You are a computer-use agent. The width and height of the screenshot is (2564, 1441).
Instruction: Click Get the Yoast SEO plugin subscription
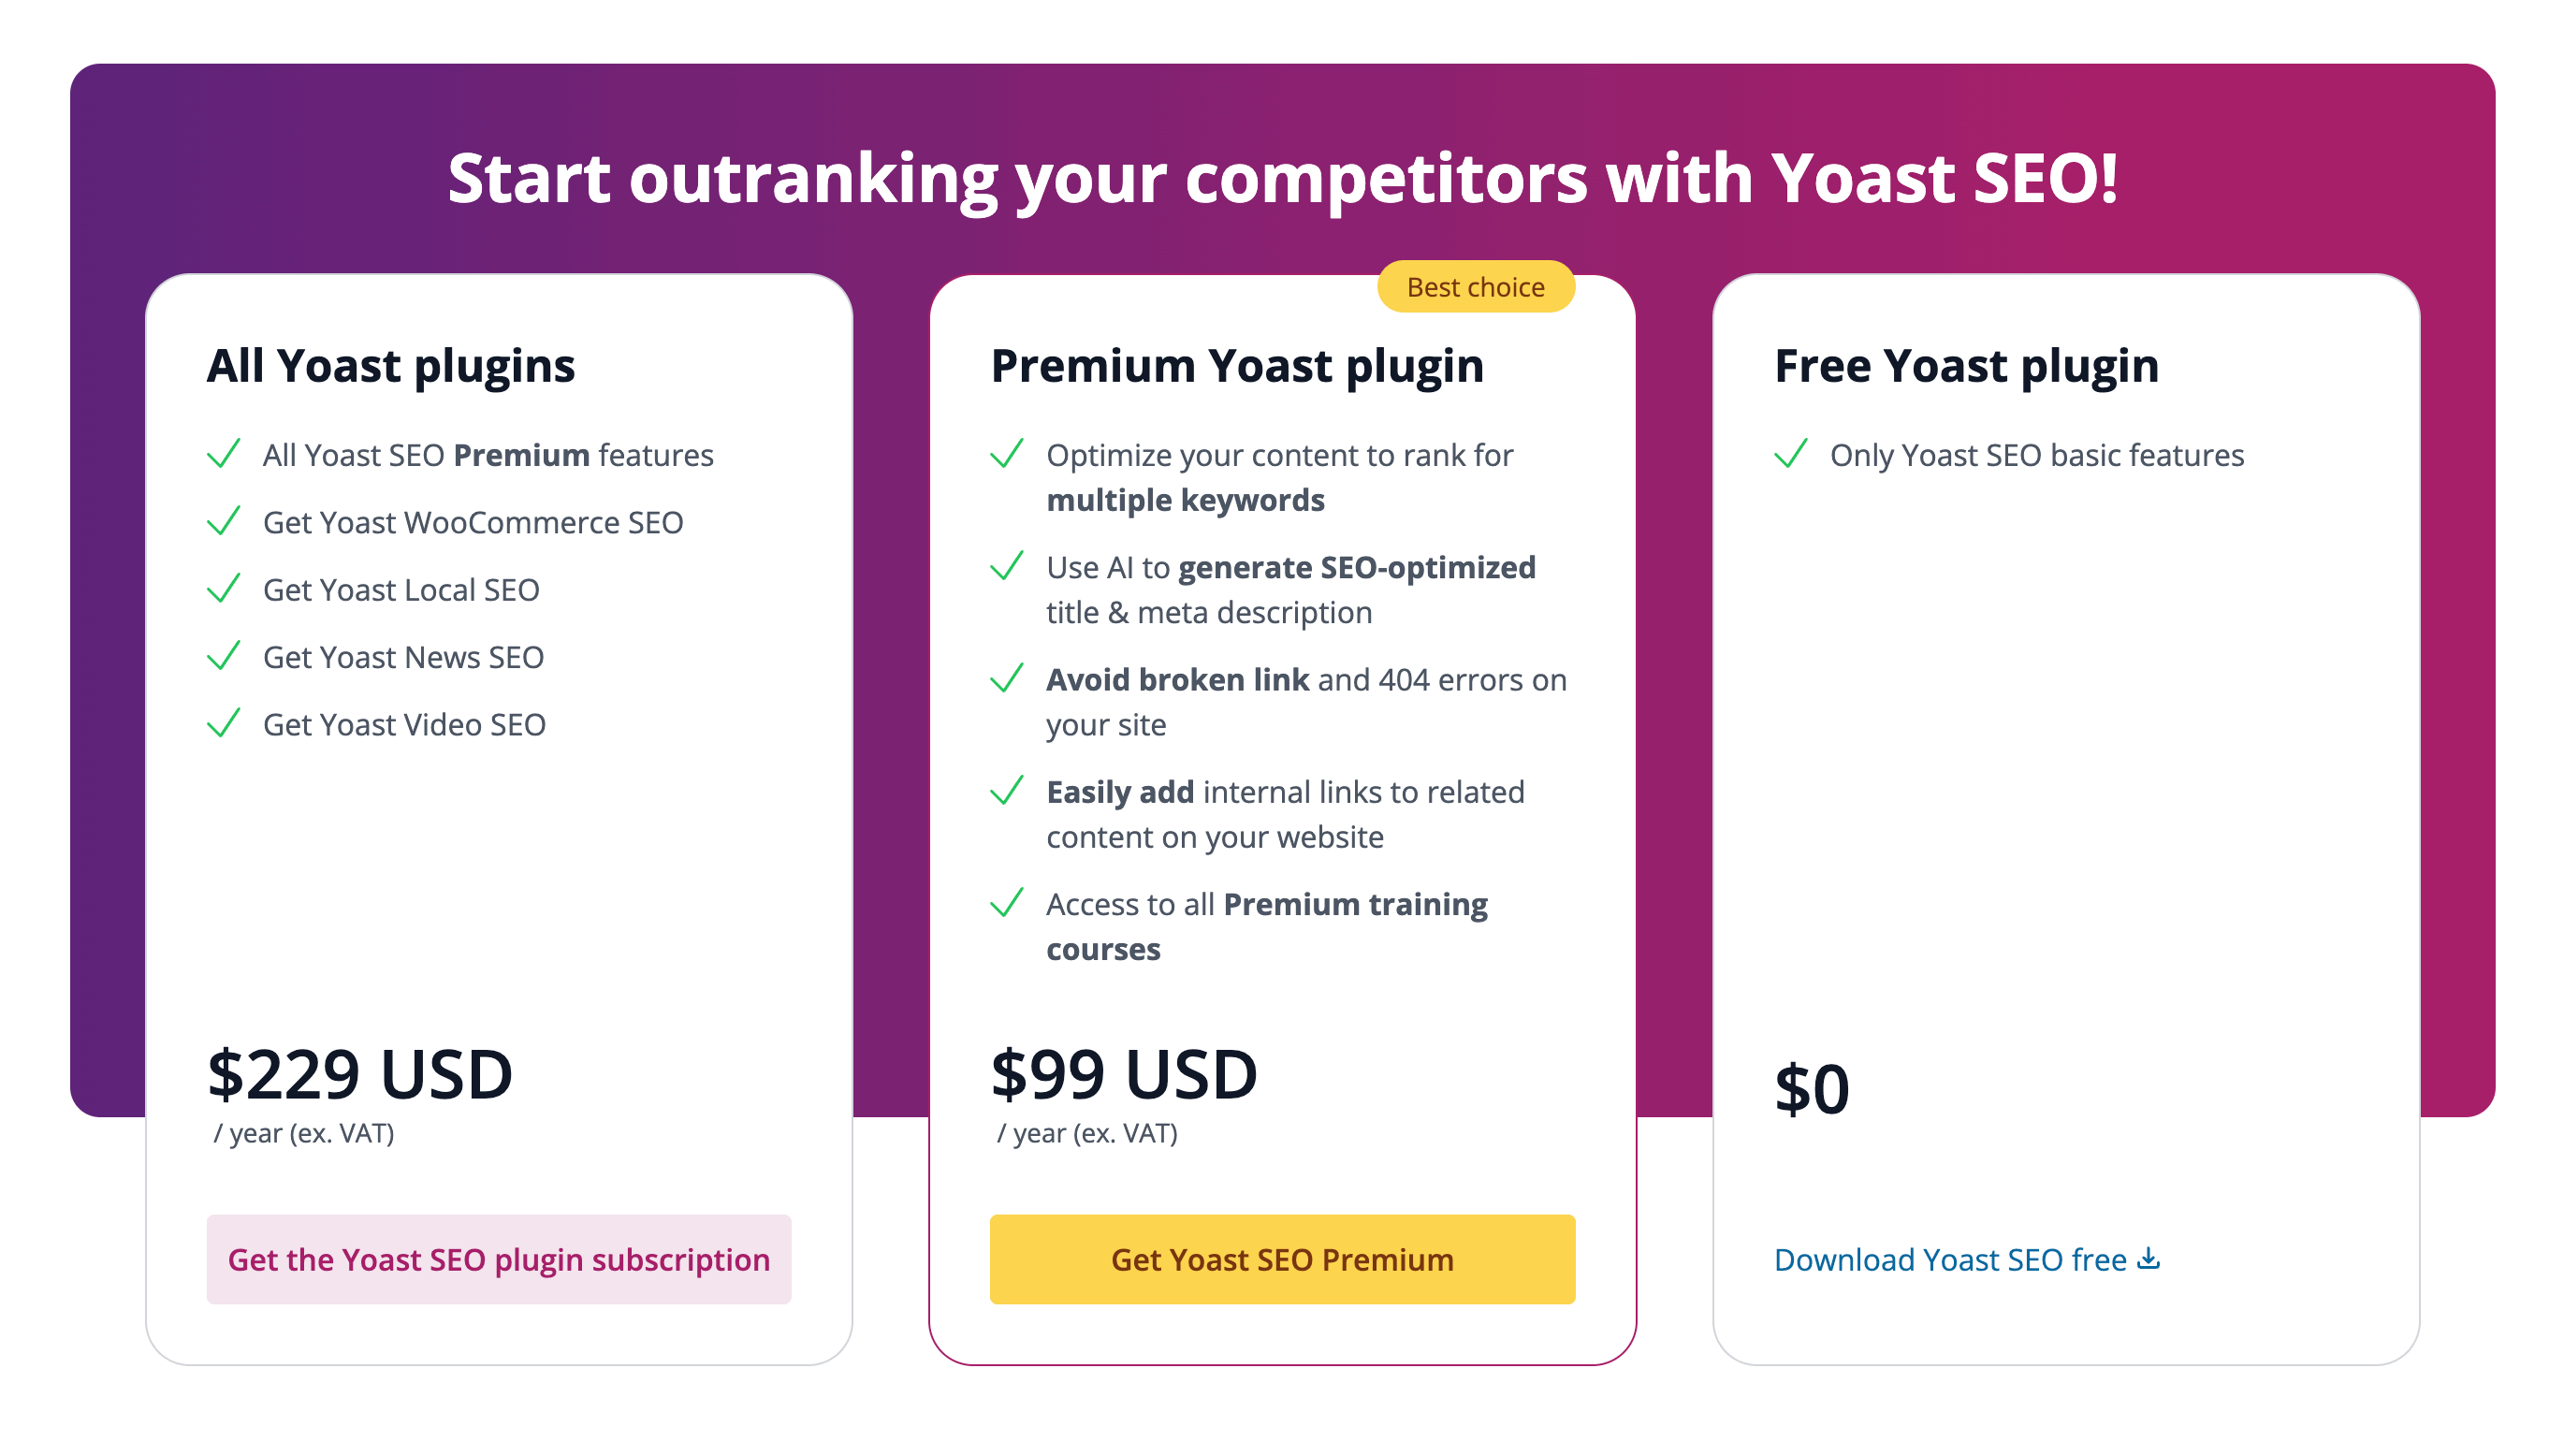coord(499,1259)
